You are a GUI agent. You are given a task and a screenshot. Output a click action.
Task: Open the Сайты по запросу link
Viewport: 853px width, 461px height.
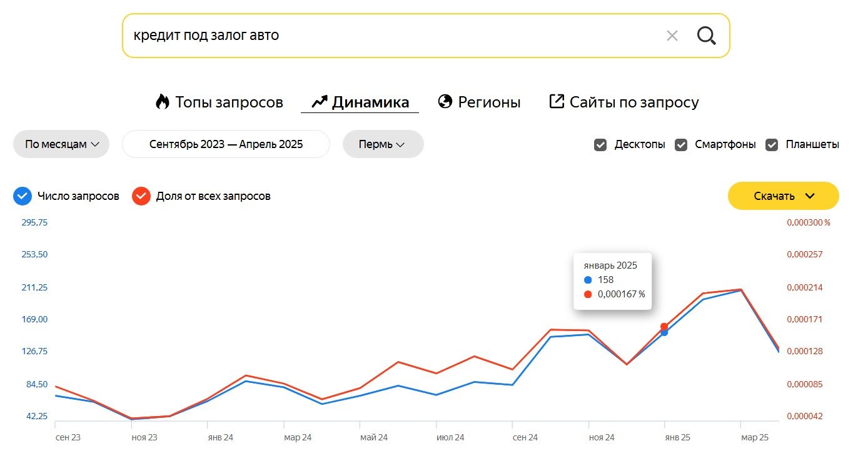pos(634,102)
